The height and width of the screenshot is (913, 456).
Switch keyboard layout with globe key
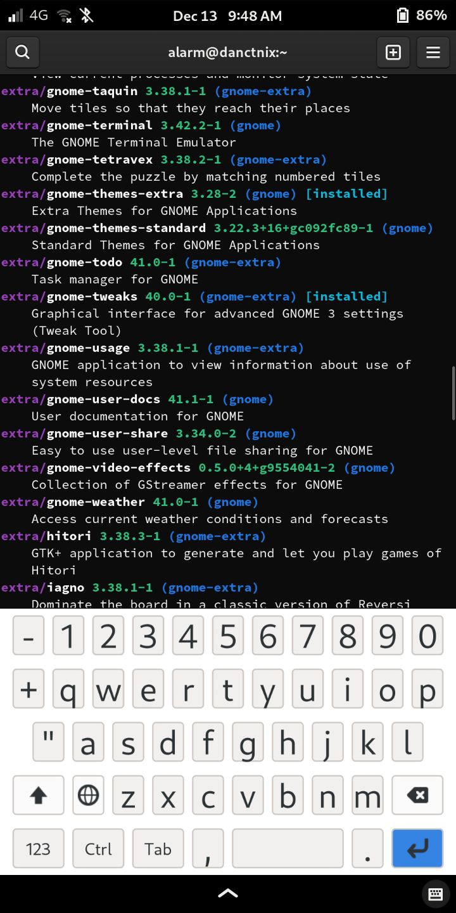(88, 794)
